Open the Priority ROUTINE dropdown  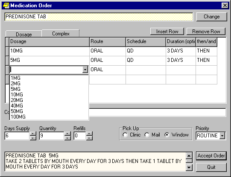pos(222,136)
